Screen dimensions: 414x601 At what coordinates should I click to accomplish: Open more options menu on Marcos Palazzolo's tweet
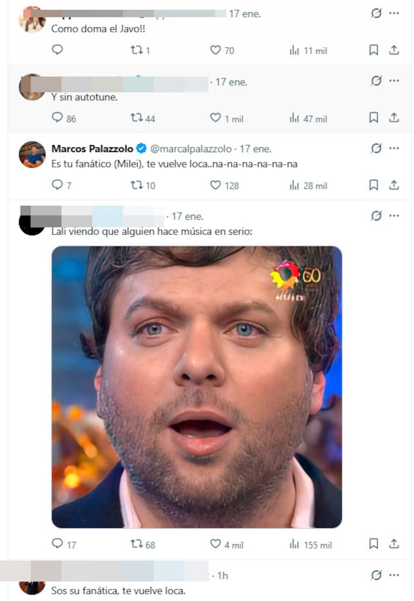pos(393,148)
